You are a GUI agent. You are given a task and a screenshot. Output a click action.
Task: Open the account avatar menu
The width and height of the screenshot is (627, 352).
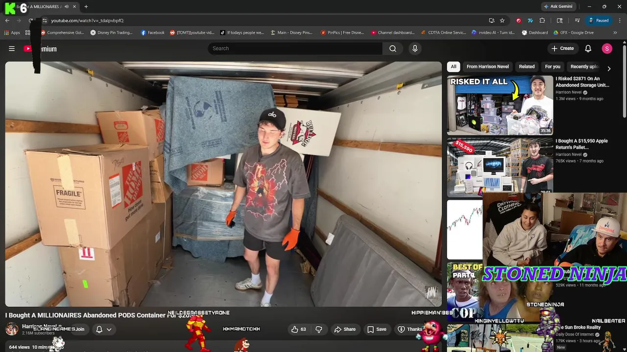tap(607, 48)
